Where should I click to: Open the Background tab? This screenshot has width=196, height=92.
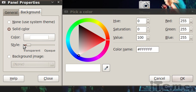pyautogui.click(x=30, y=12)
